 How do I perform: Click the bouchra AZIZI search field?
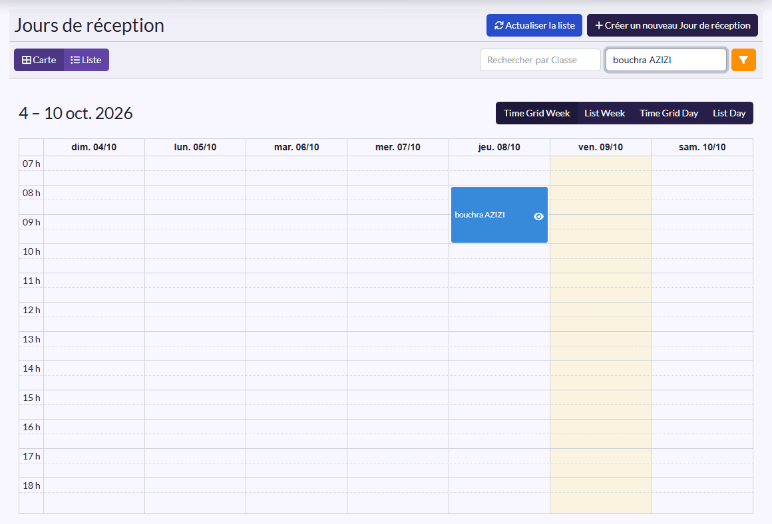point(666,60)
